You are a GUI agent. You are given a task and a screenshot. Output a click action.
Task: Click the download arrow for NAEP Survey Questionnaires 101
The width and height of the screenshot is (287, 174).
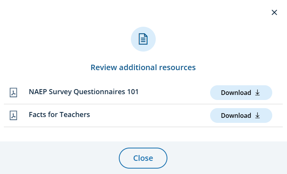click(257, 93)
